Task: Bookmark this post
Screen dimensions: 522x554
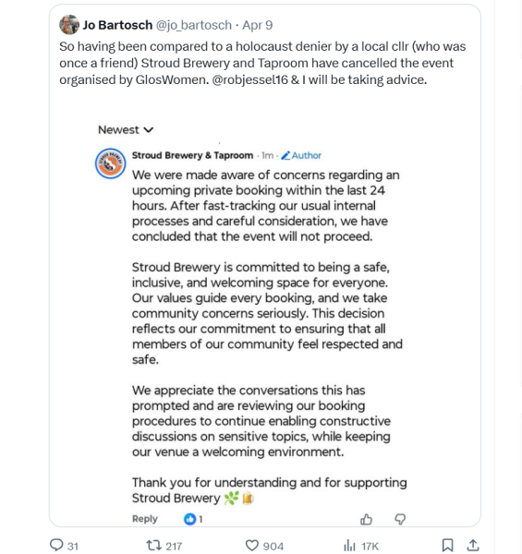Action: tap(447, 545)
